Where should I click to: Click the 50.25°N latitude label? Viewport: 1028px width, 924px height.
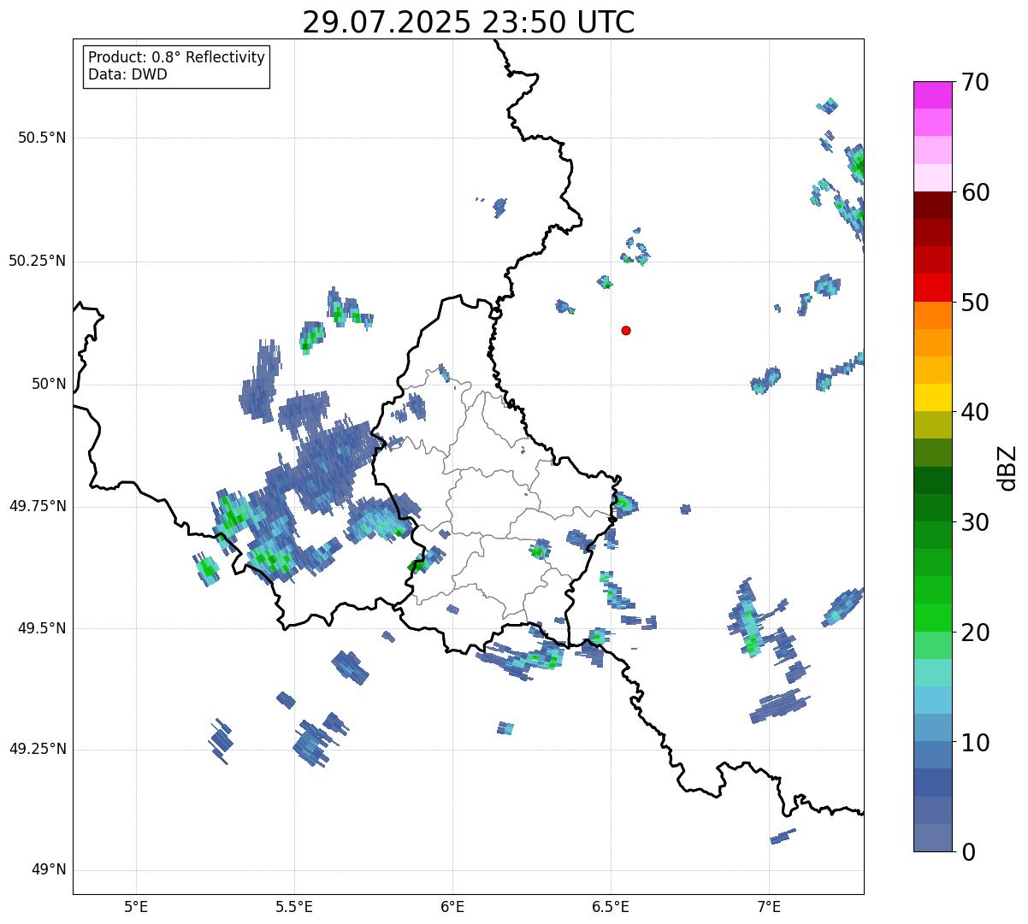(38, 261)
